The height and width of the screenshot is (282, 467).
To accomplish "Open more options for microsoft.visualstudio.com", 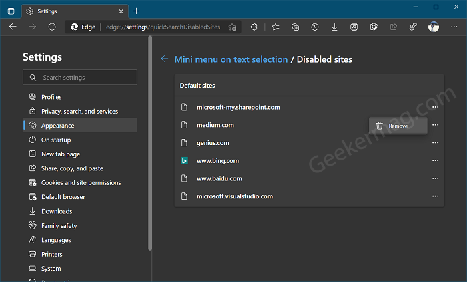I will [435, 196].
